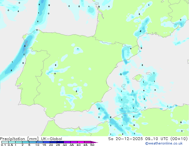The image size is (189, 146).
Task: Select the 10–15 mm legend swatch
Action: click(x=39, y=142)
